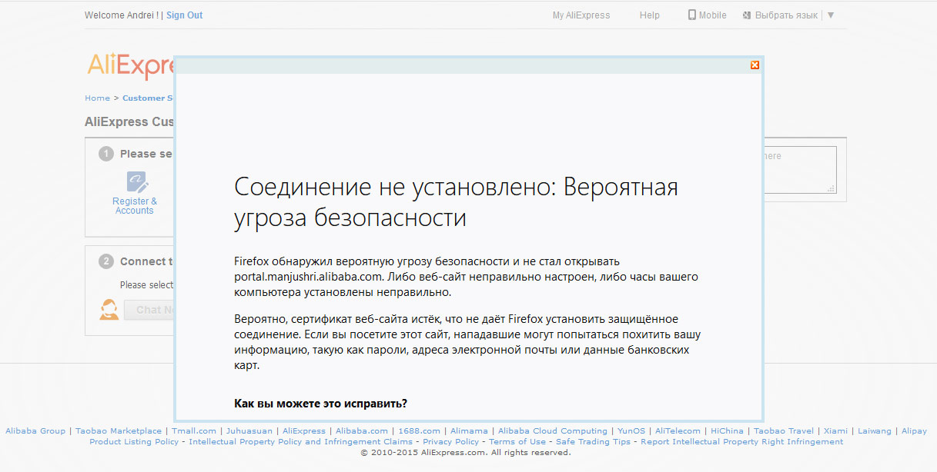Open Safe Trading Tips link

click(594, 442)
